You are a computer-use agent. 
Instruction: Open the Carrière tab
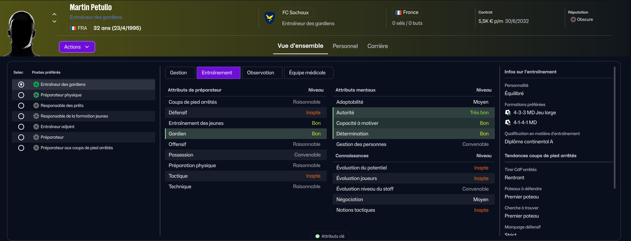(377, 46)
